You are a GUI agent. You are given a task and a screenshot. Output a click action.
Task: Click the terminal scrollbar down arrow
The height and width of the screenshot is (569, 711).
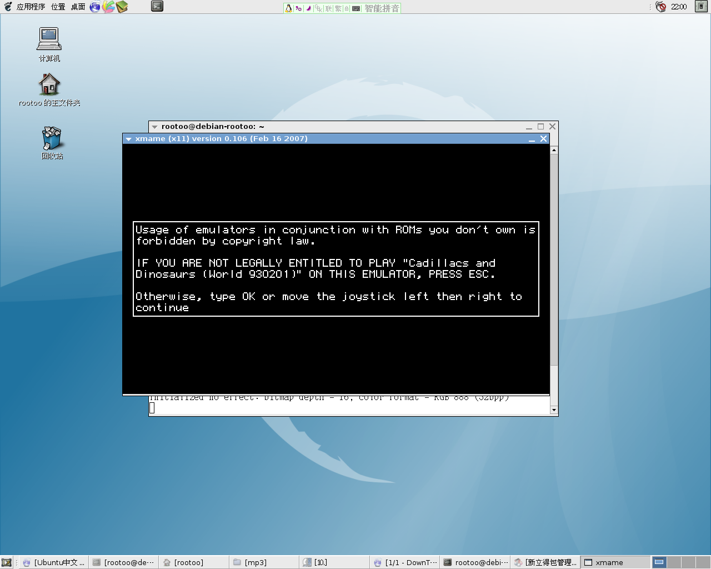tap(554, 410)
